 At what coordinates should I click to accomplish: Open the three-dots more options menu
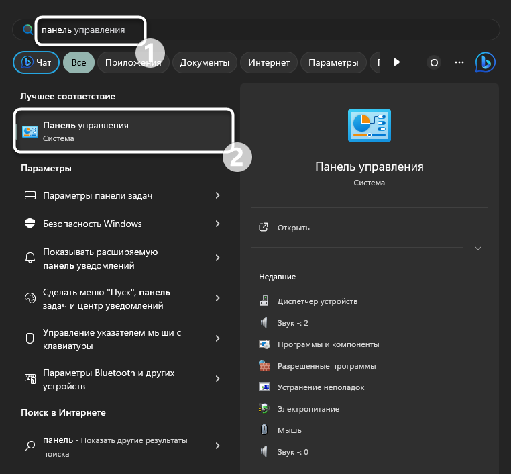click(x=459, y=62)
